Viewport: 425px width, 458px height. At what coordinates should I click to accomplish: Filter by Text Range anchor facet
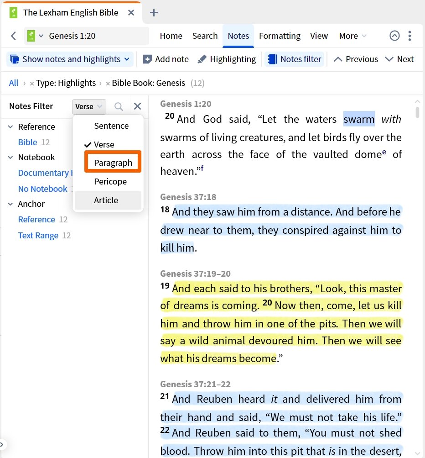point(38,236)
